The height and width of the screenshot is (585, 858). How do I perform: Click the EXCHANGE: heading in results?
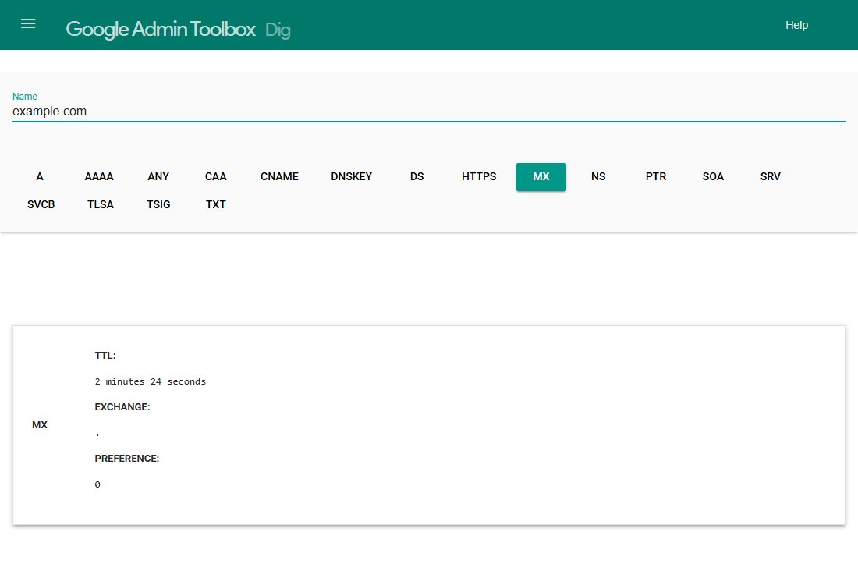tap(122, 407)
